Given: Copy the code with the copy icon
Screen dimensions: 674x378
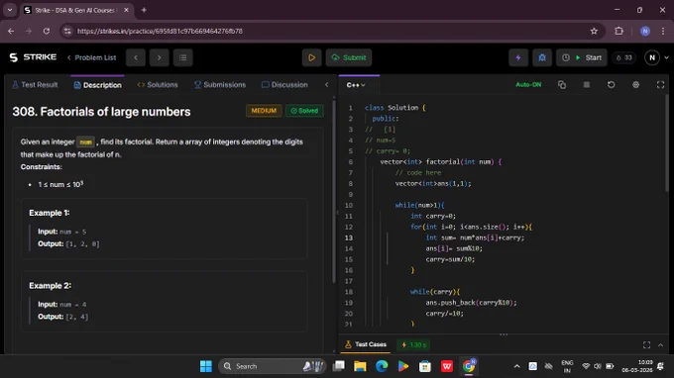Looking at the screenshot, I should (562, 85).
